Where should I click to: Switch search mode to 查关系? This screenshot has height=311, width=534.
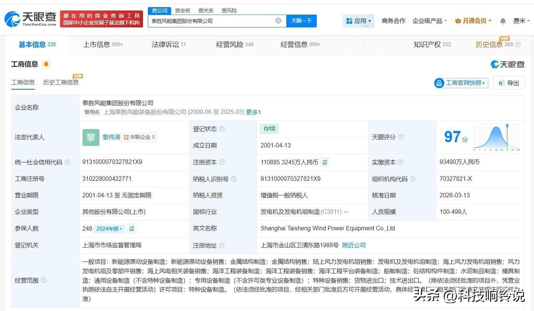(206, 10)
